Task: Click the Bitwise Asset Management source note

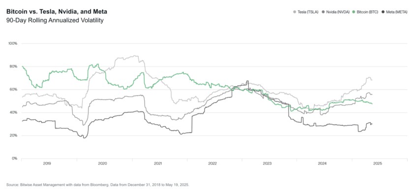Action: (98, 185)
